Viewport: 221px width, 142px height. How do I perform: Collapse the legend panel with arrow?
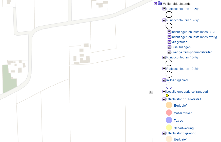[x=151, y=92]
